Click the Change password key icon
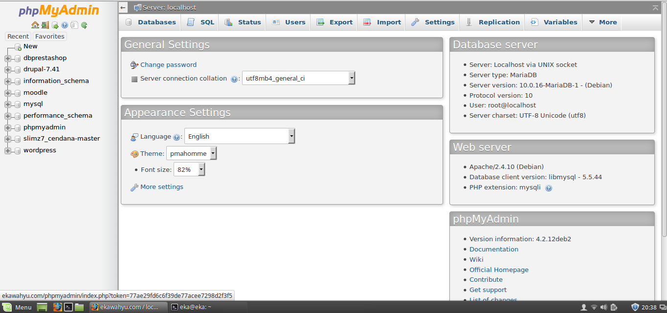The width and height of the screenshot is (667, 313). pos(134,65)
